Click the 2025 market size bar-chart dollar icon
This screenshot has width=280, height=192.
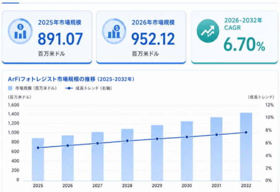20,31
